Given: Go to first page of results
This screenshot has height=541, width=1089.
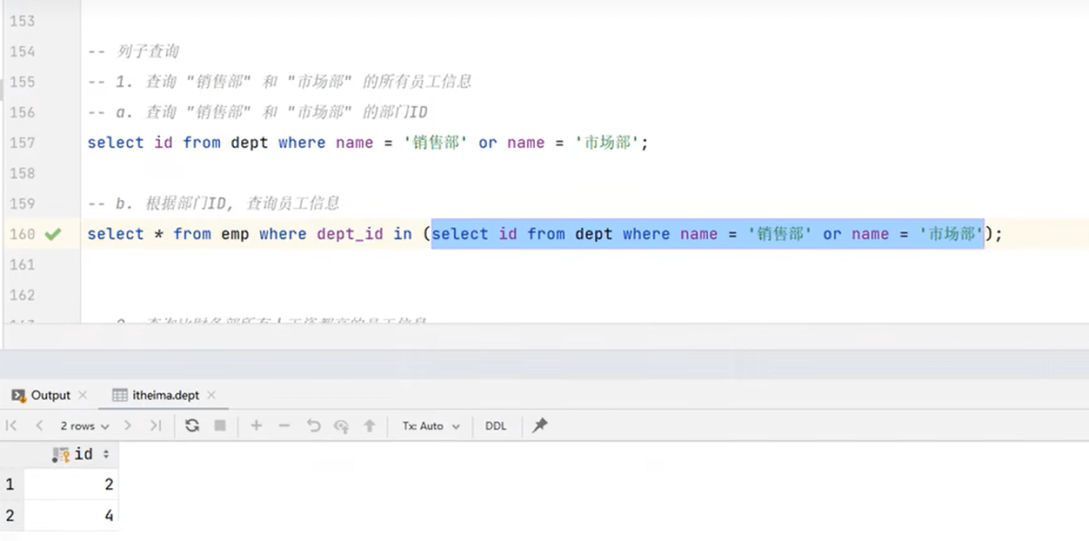Looking at the screenshot, I should (x=11, y=425).
